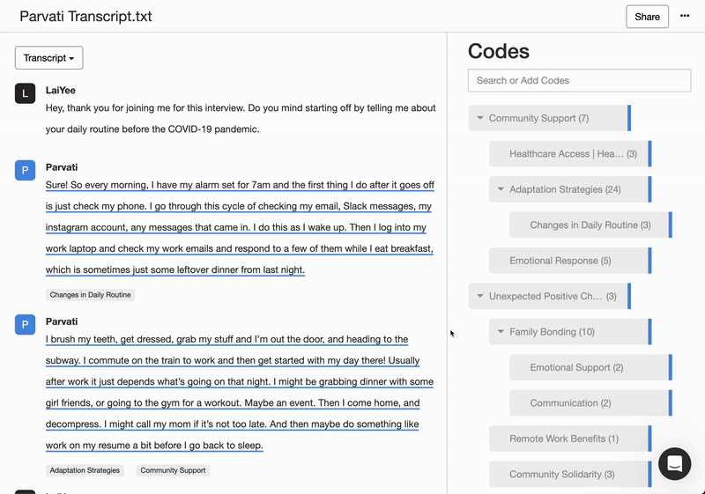
Task: Select Family Bonding (10) code label
Action: coord(552,332)
